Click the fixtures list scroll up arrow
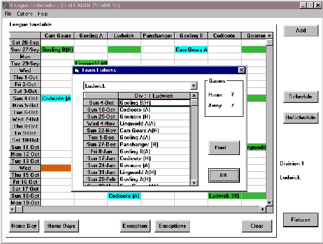 click(194, 95)
